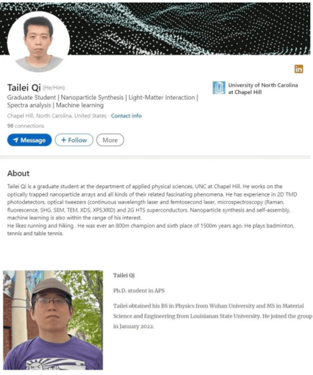Open the Contact info link

[126, 116]
